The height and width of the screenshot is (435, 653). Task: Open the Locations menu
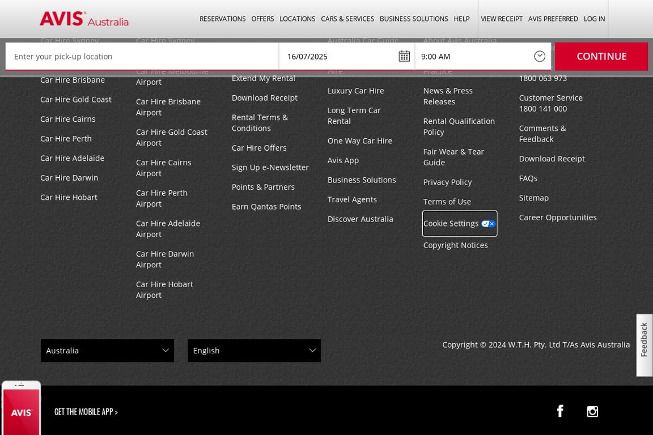[298, 19]
